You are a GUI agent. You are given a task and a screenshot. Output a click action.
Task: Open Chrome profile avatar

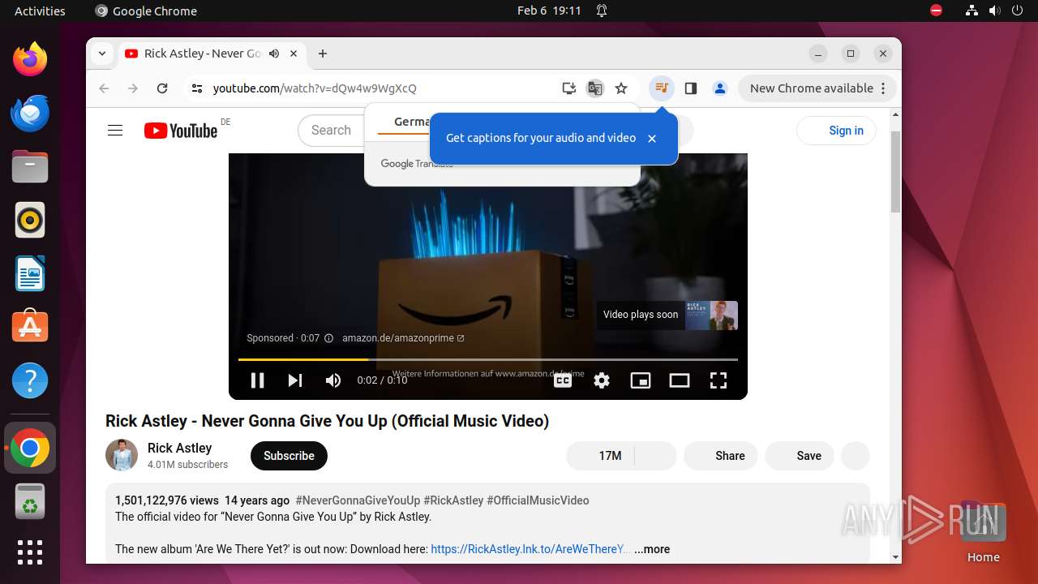pyautogui.click(x=720, y=88)
